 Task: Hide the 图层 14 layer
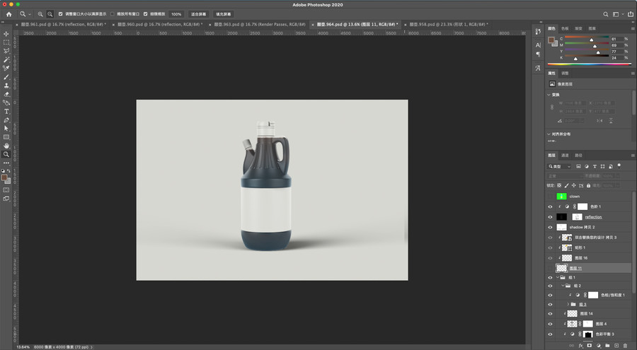click(x=551, y=314)
